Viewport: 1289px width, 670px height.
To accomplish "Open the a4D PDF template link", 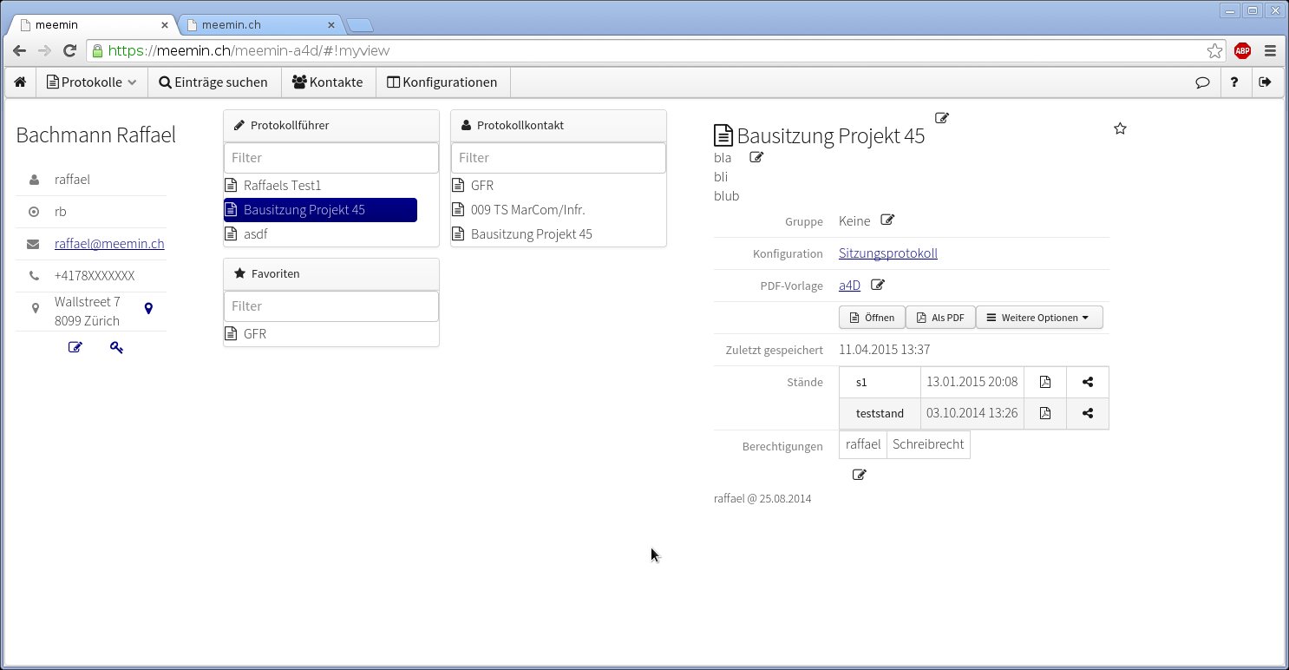I will tap(849, 286).
